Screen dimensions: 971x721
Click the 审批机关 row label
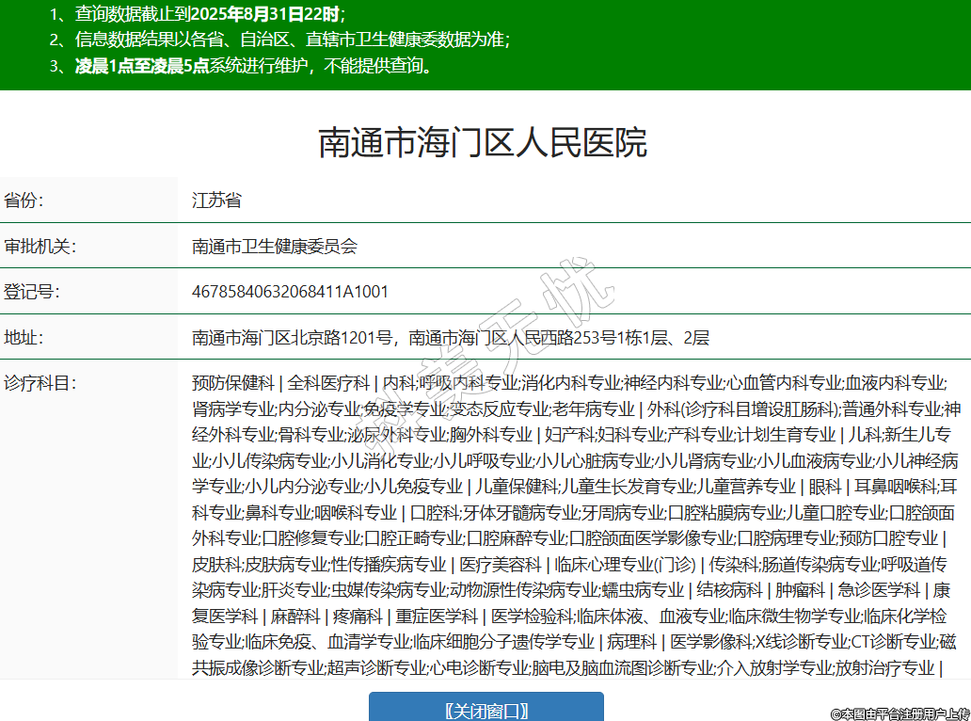point(39,247)
